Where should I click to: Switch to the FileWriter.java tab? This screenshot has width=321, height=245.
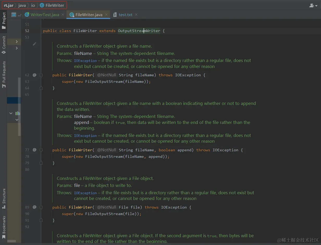click(x=89, y=15)
